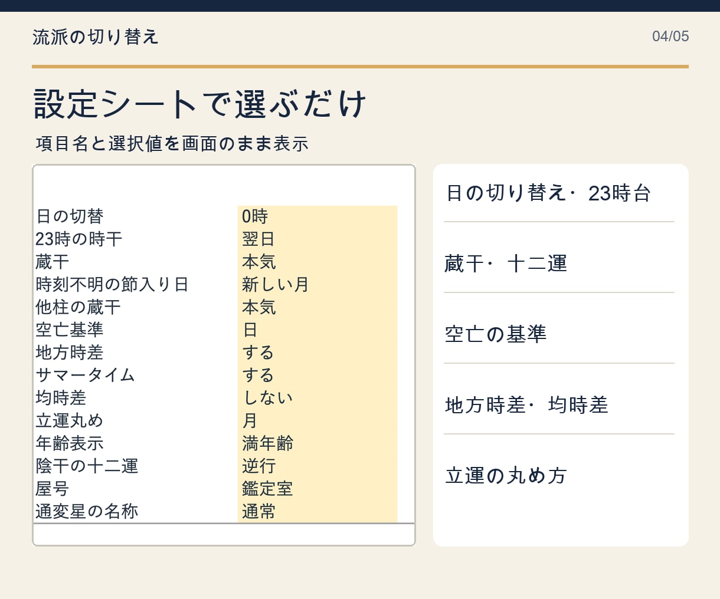
Task: Click the 項目名と選択値を画面のまま表示 subtitle
Action: pos(172,144)
